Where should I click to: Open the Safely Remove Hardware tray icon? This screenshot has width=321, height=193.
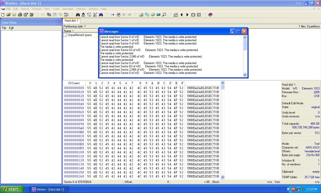pyautogui.click(x=302, y=189)
